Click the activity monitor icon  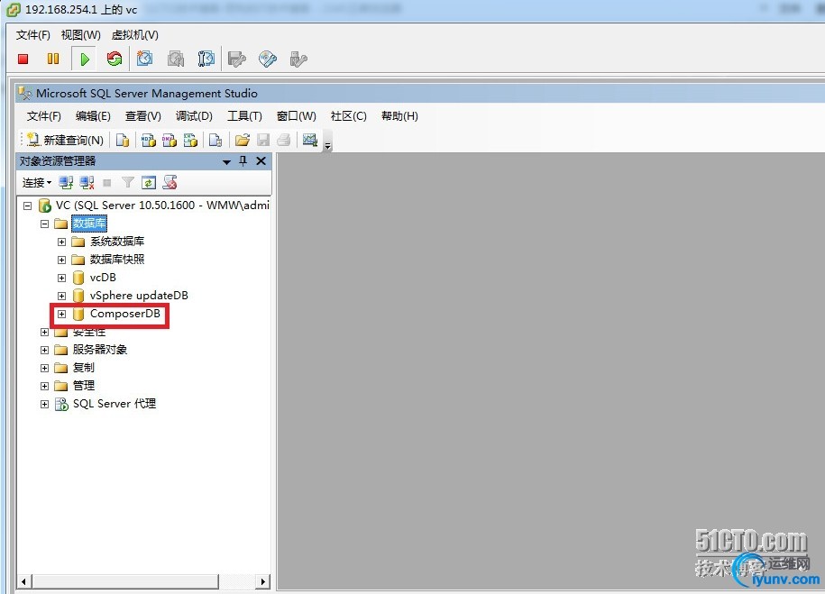coord(310,140)
